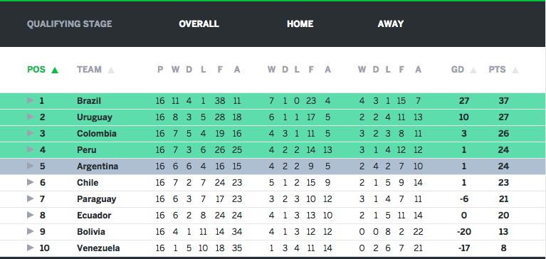The width and height of the screenshot is (546, 259).
Task: Sort table by GD arrow
Action: click(473, 70)
